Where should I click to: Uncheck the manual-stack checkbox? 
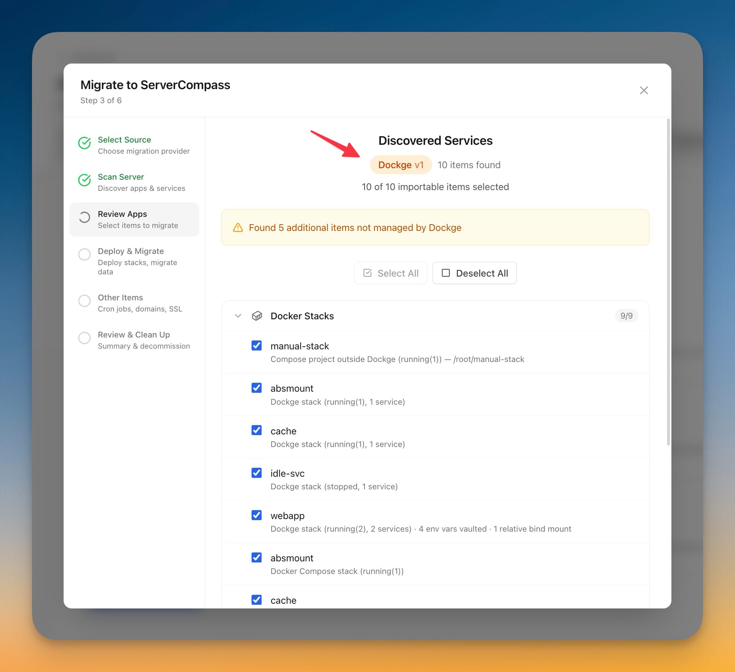coord(257,346)
